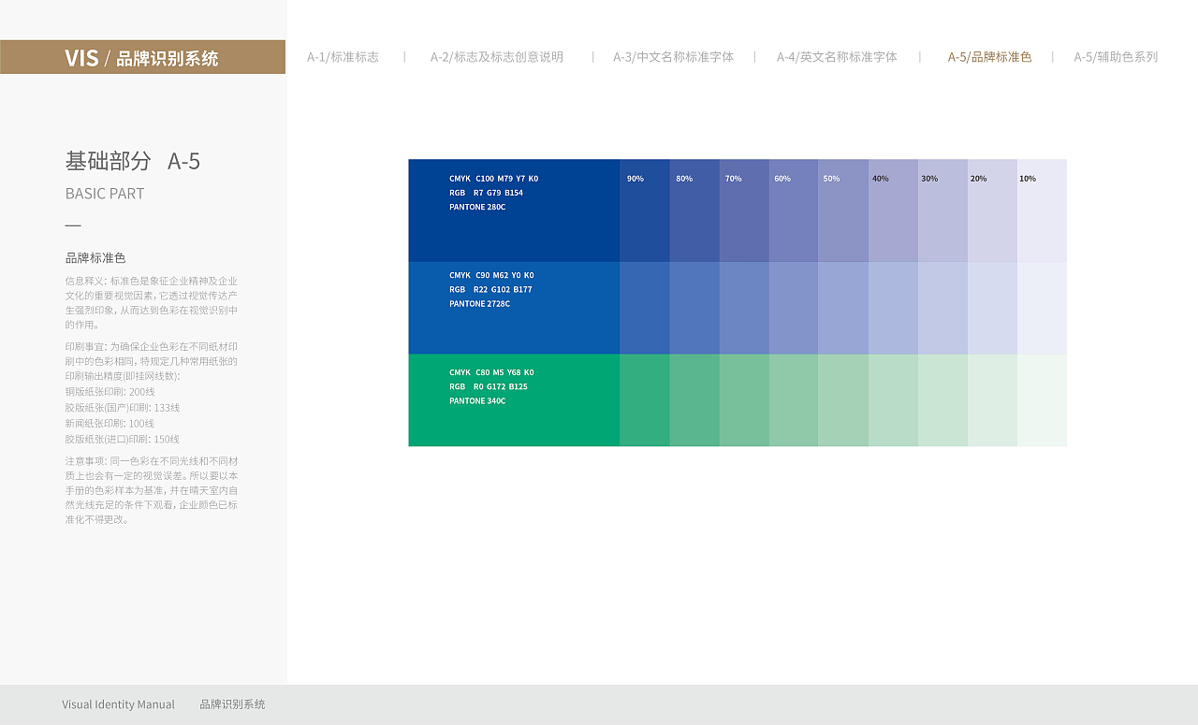Click the highlighted A-5/品牌标准色 tab
The width and height of the screenshot is (1198, 725).
pos(989,57)
